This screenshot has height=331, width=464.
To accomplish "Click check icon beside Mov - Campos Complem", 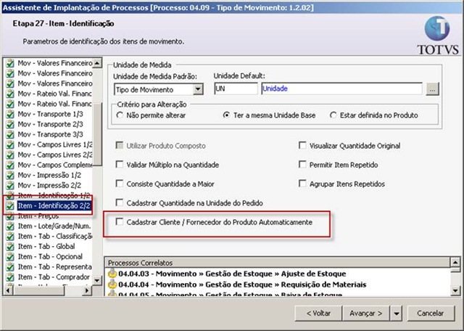I will click(x=10, y=165).
